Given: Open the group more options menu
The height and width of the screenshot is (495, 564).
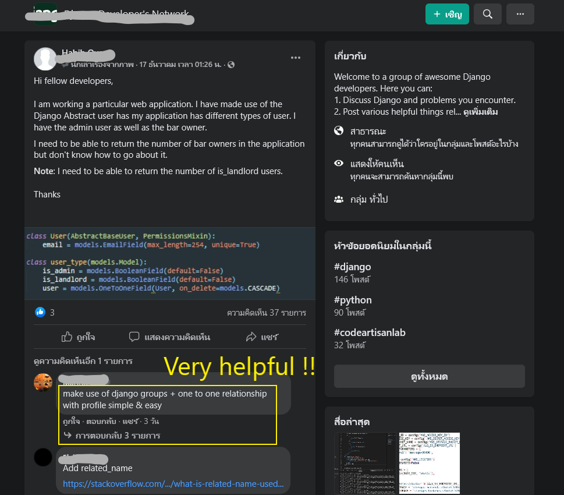Looking at the screenshot, I should pos(520,14).
